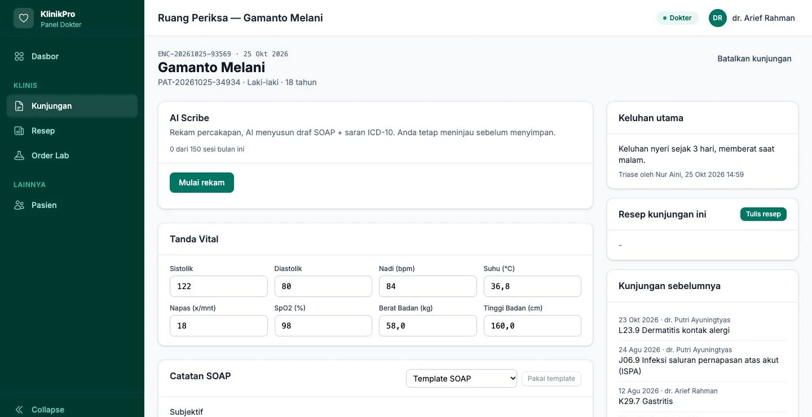Click the Napas (x/mnt) field
This screenshot has height=417, width=812.
click(219, 326)
